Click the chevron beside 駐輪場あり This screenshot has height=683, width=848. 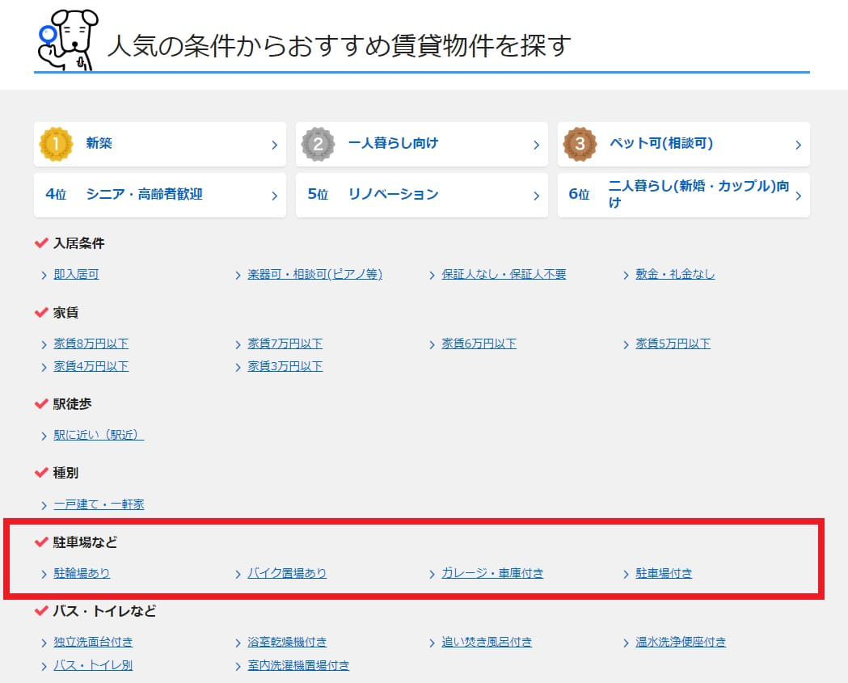tap(44, 574)
